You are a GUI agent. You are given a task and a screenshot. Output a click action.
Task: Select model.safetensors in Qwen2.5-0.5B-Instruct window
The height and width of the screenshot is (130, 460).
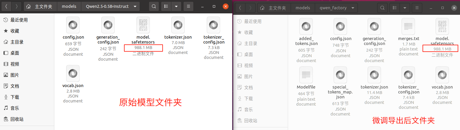[143, 25]
